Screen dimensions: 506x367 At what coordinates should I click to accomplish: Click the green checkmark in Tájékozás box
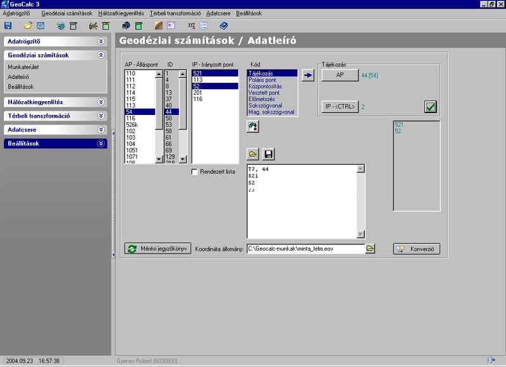pos(431,107)
